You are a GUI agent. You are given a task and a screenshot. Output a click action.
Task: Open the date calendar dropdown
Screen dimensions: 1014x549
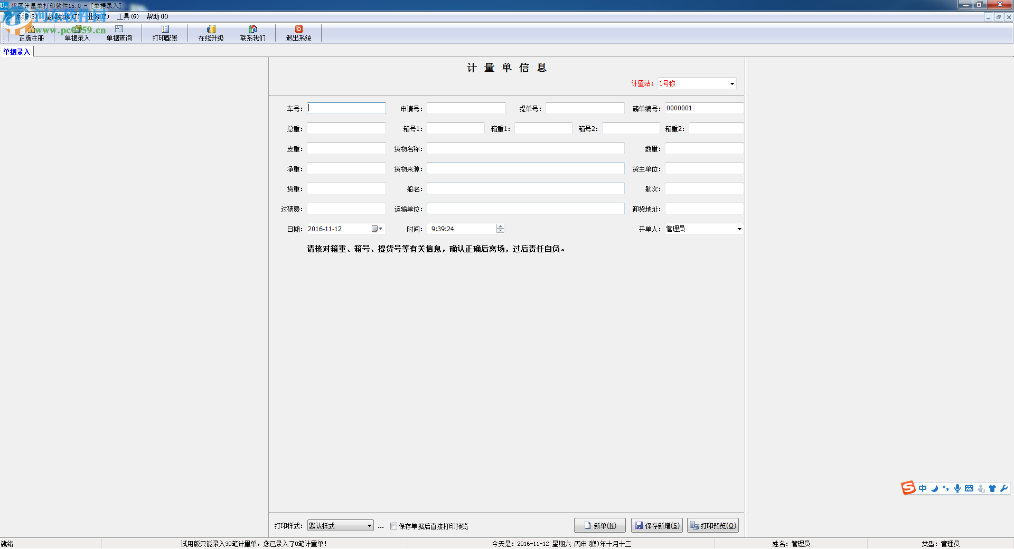[x=377, y=229]
